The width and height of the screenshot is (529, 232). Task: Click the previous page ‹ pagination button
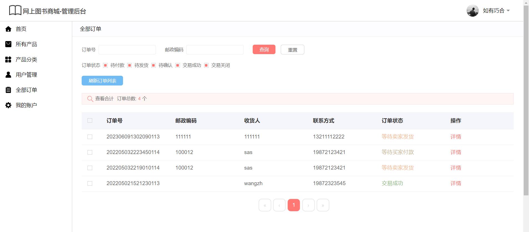(279, 205)
